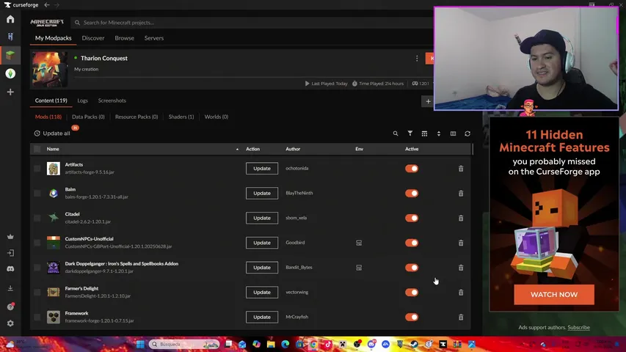Open the Servers tab
The height and width of the screenshot is (352, 626).
(x=154, y=38)
